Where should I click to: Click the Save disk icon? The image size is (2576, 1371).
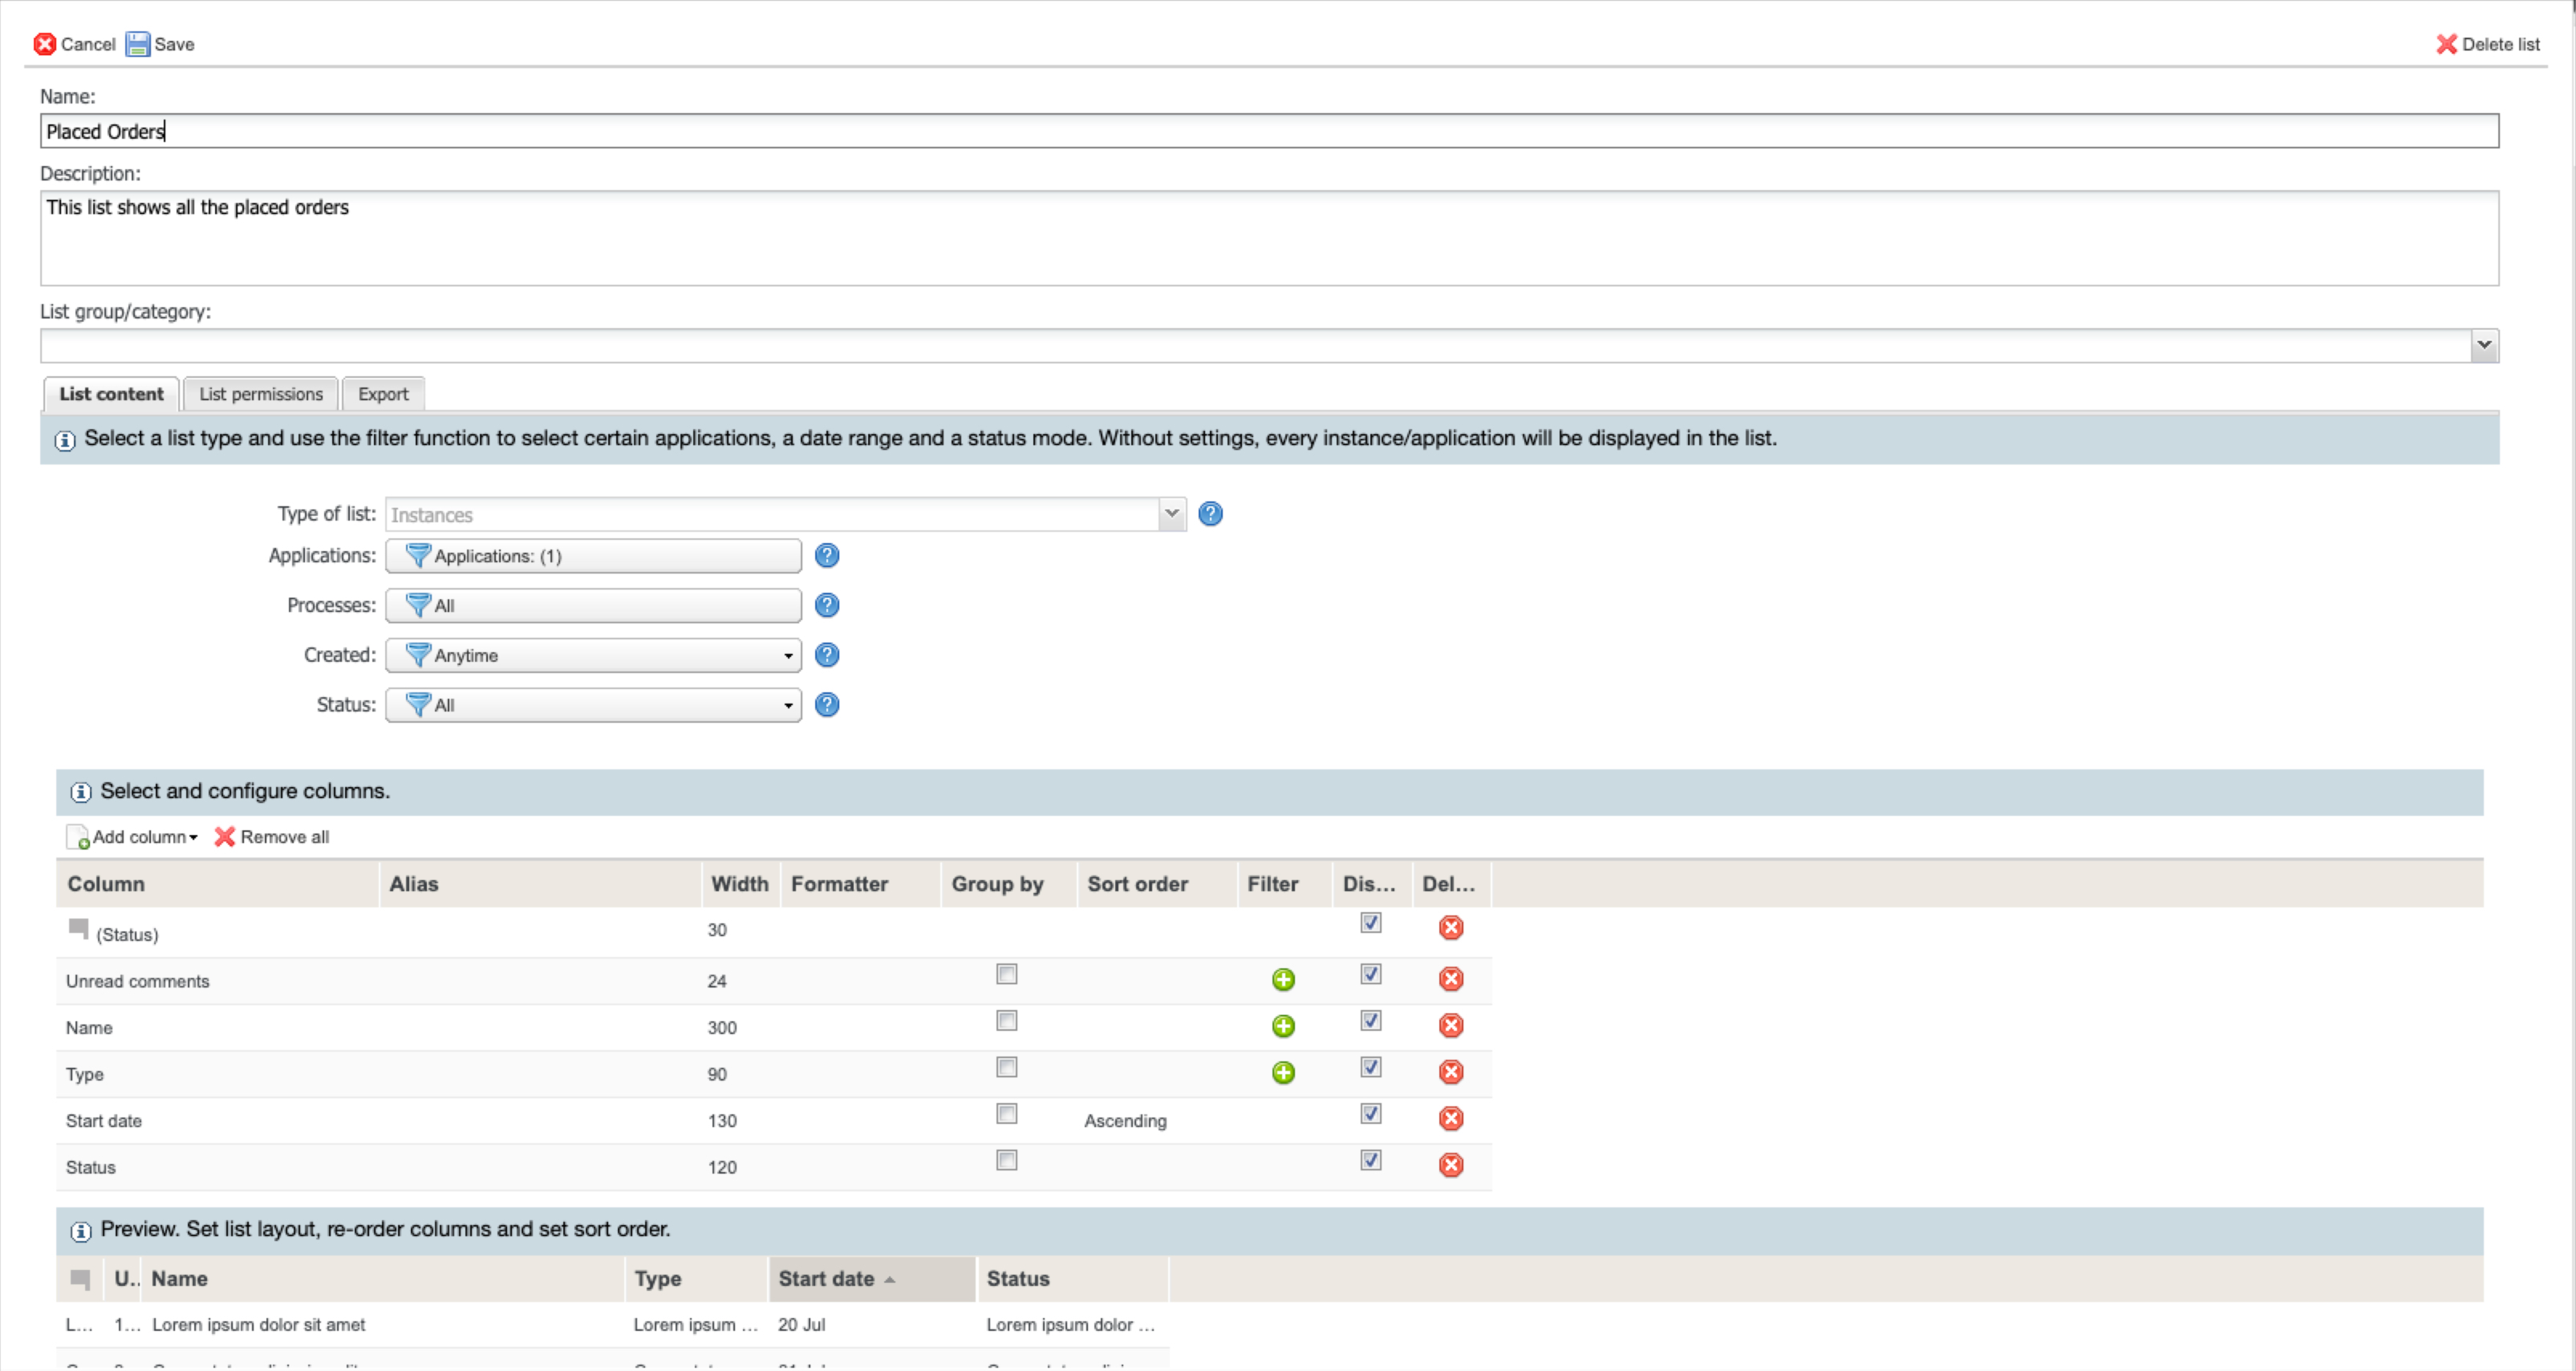pos(137,44)
